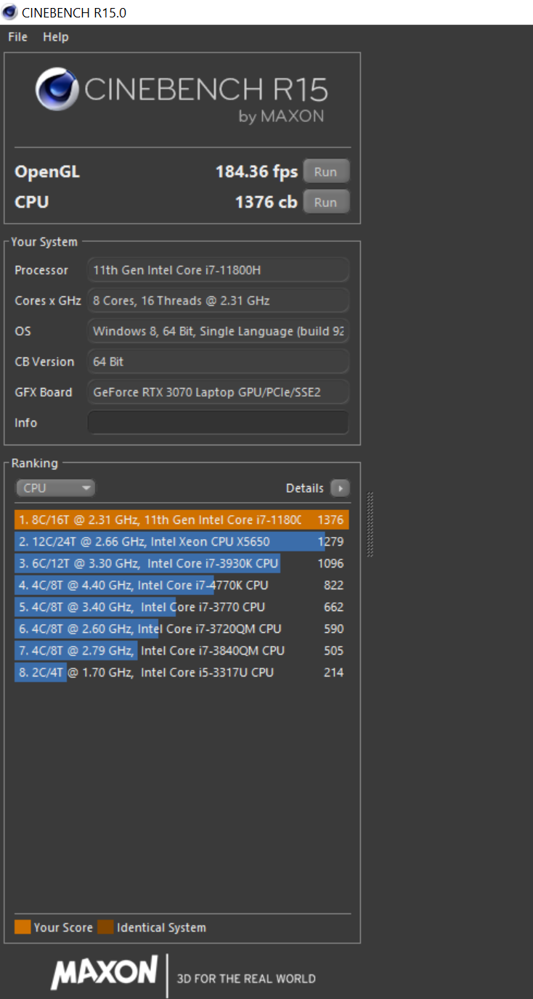The height and width of the screenshot is (999, 533).
Task: Expand ranking Details arrow button
Action: click(340, 488)
